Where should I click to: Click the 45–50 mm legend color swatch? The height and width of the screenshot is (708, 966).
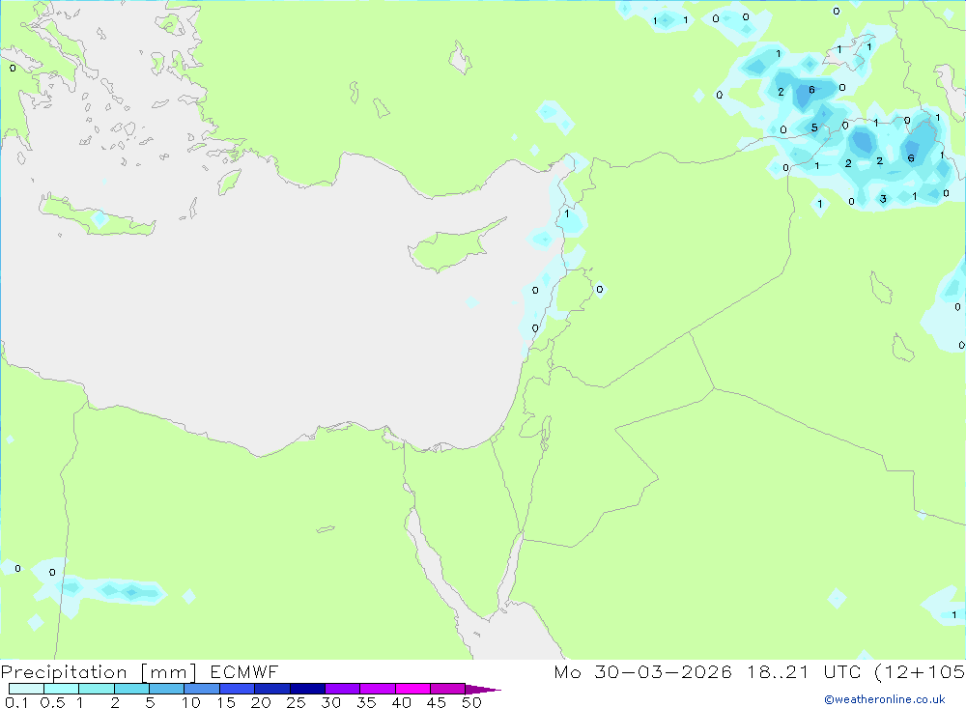tap(448, 689)
